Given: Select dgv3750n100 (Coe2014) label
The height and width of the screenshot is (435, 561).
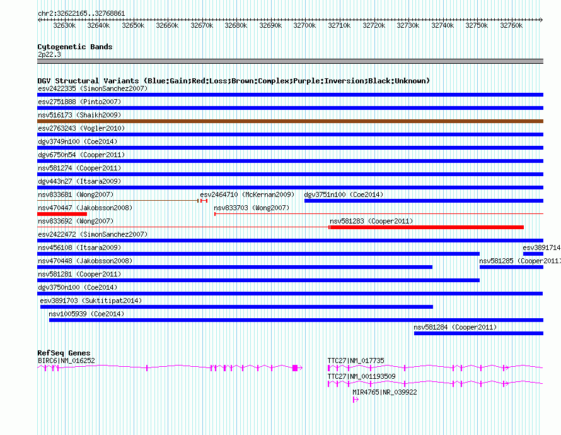Looking at the screenshot, I should [78, 287].
